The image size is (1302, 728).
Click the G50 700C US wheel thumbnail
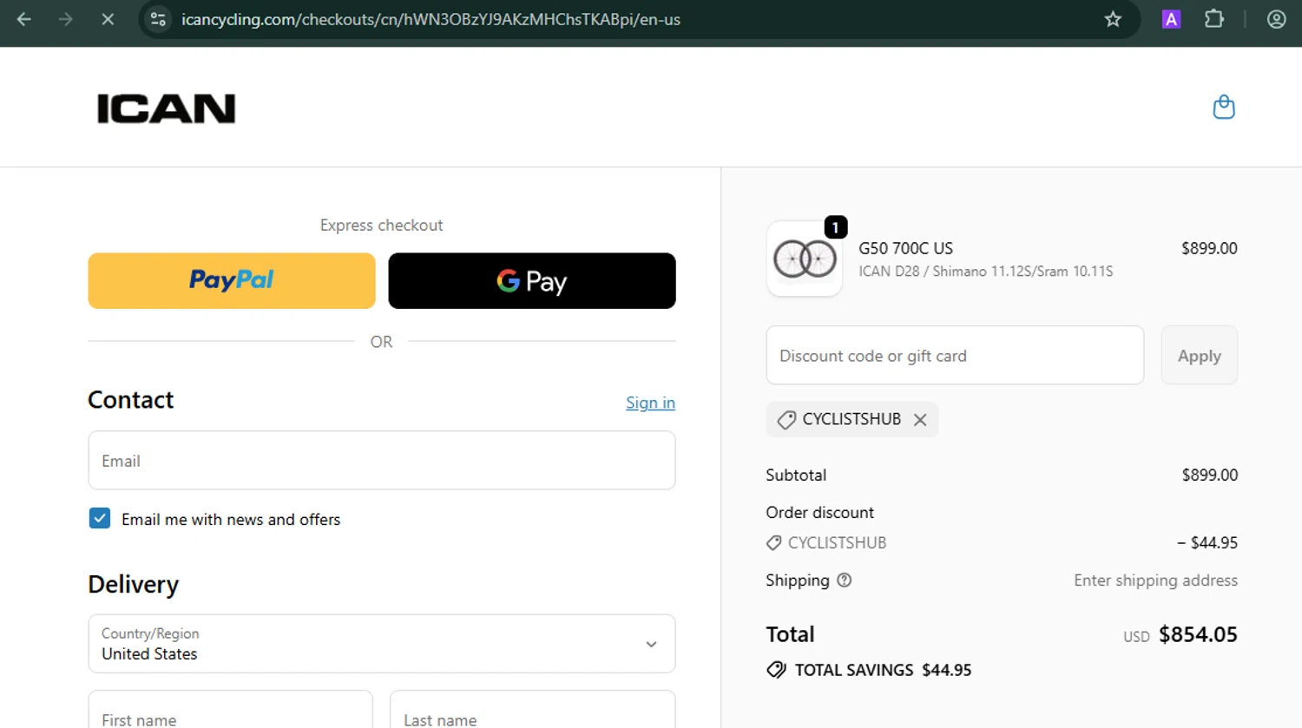click(805, 259)
